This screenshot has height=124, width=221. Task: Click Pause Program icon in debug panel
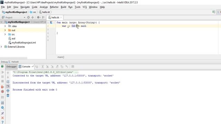tap(2, 77)
